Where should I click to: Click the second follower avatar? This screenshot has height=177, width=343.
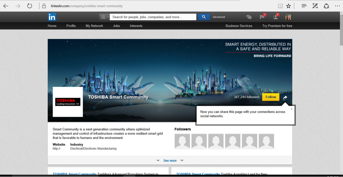[x=199, y=142]
